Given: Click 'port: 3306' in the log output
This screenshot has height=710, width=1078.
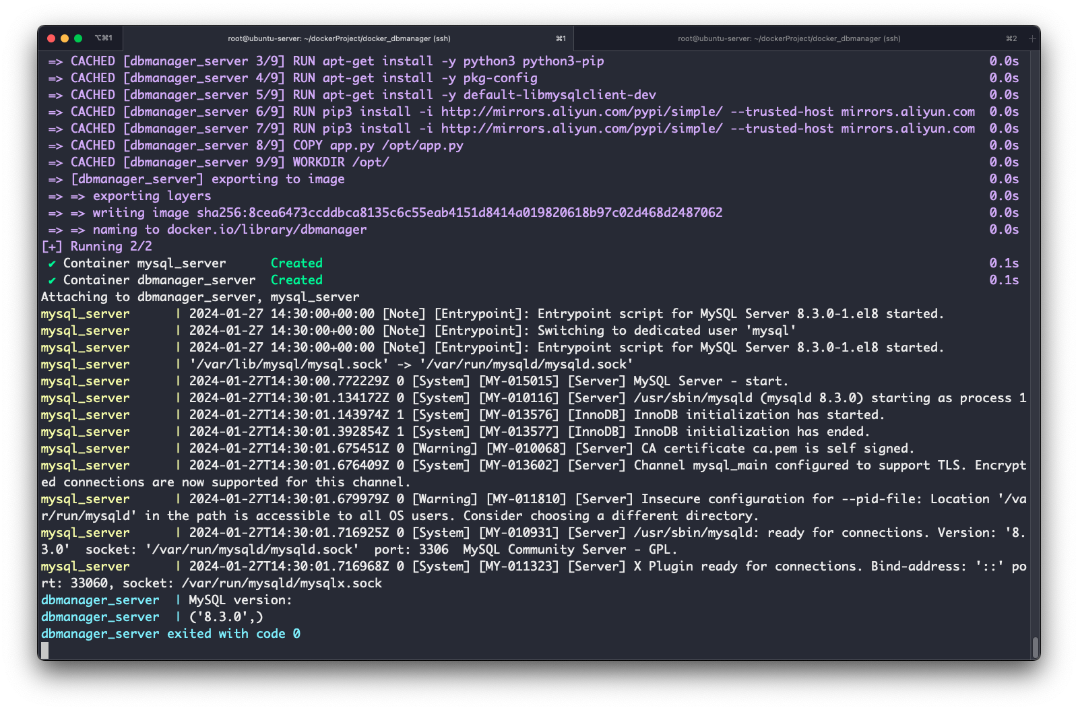Looking at the screenshot, I should coord(412,550).
